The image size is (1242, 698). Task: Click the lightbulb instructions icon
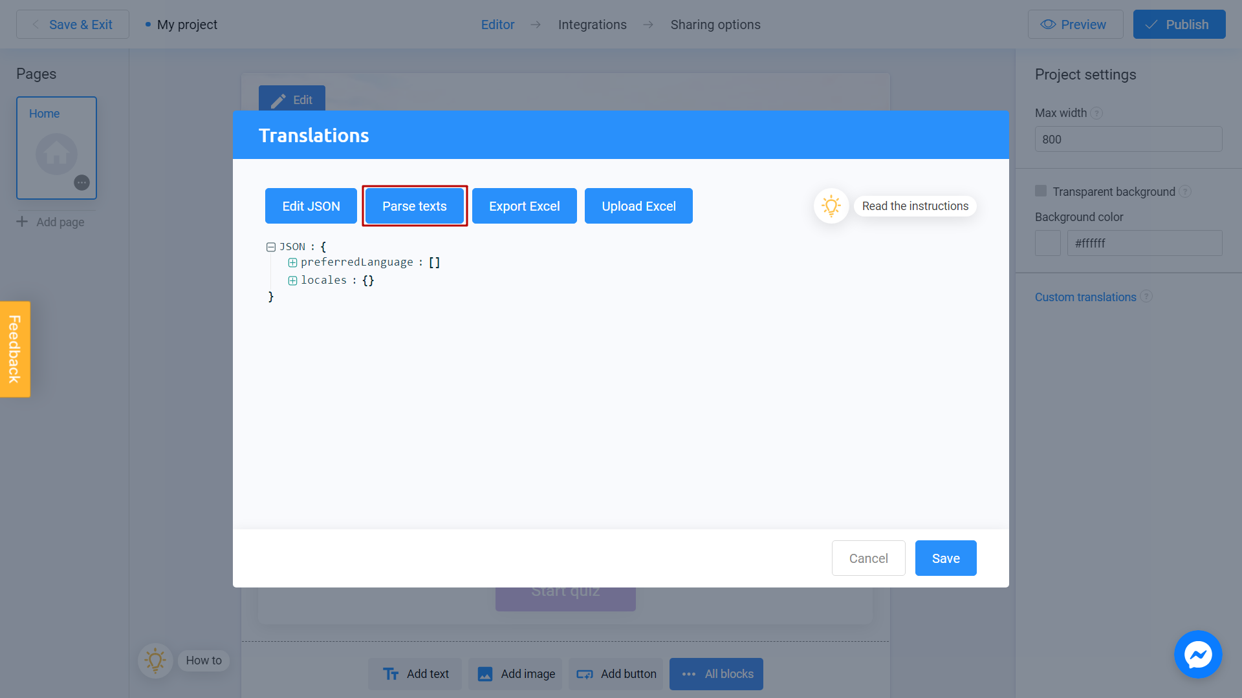(x=831, y=206)
